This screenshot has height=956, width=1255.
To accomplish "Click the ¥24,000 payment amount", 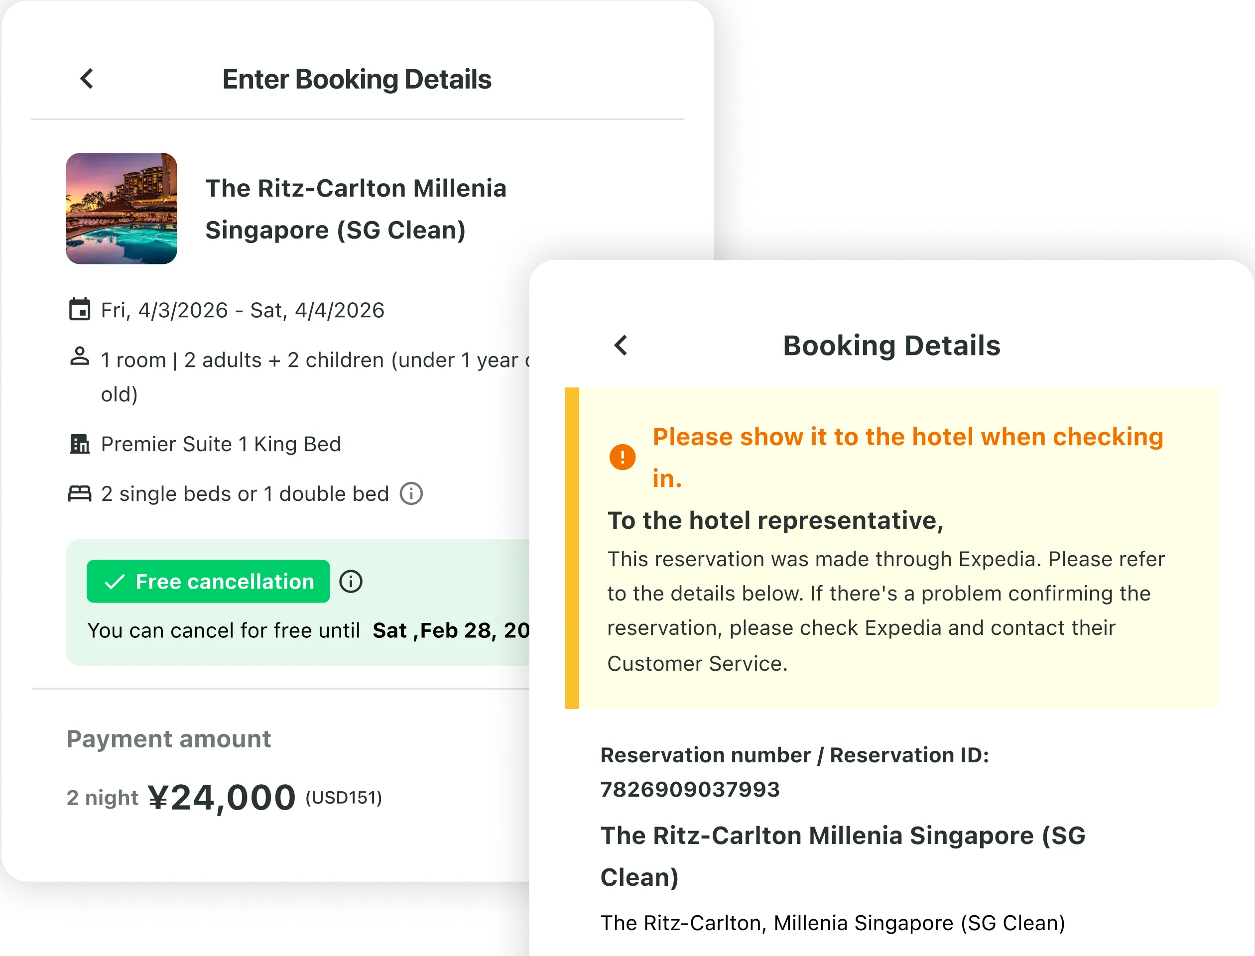I will tap(222, 797).
